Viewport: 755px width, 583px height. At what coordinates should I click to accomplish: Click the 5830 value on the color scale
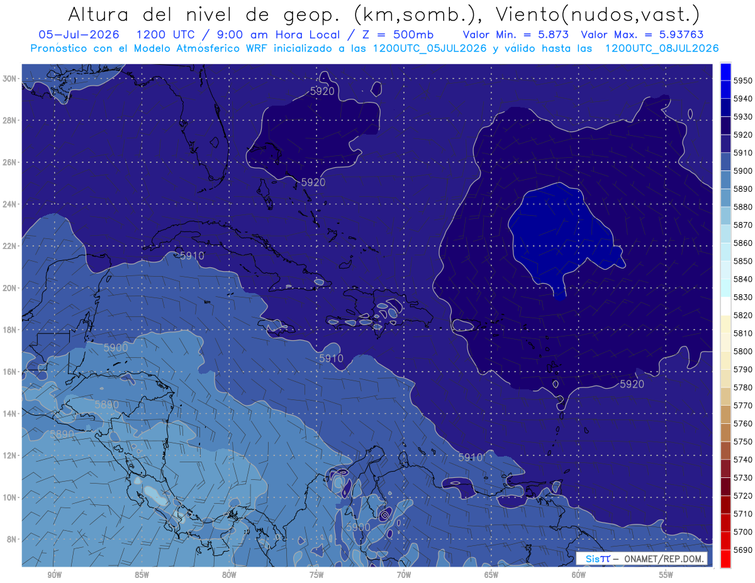(743, 297)
